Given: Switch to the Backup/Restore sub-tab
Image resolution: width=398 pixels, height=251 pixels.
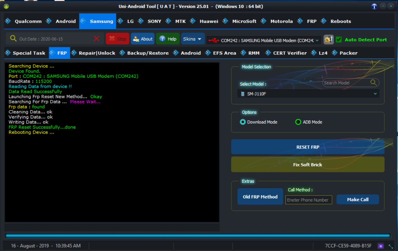Looking at the screenshot, I should [144, 53].
